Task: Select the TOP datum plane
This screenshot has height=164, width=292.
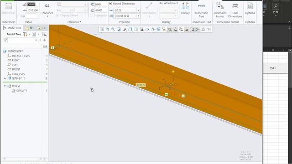Action: click(x=15, y=65)
